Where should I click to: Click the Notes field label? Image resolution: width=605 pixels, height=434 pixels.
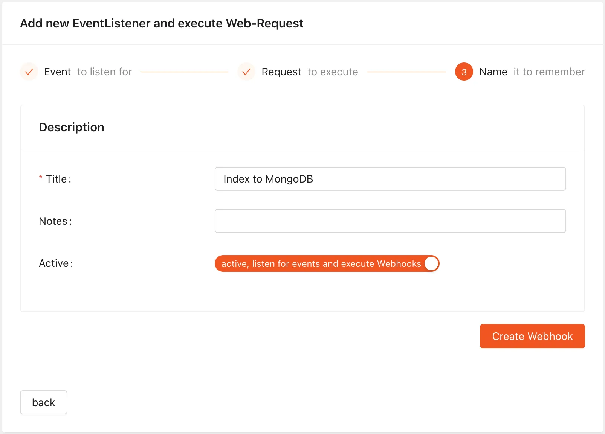coord(55,221)
